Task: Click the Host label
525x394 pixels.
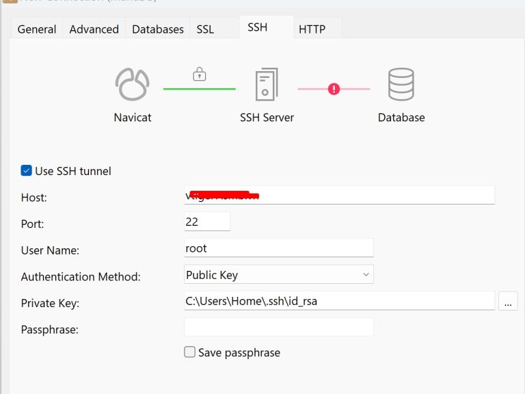Action: 33,198
